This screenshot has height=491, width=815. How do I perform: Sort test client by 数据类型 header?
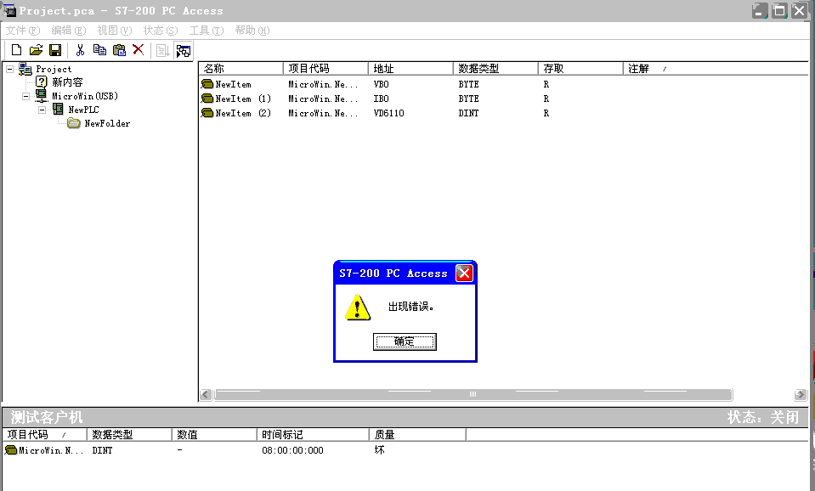tap(129, 434)
